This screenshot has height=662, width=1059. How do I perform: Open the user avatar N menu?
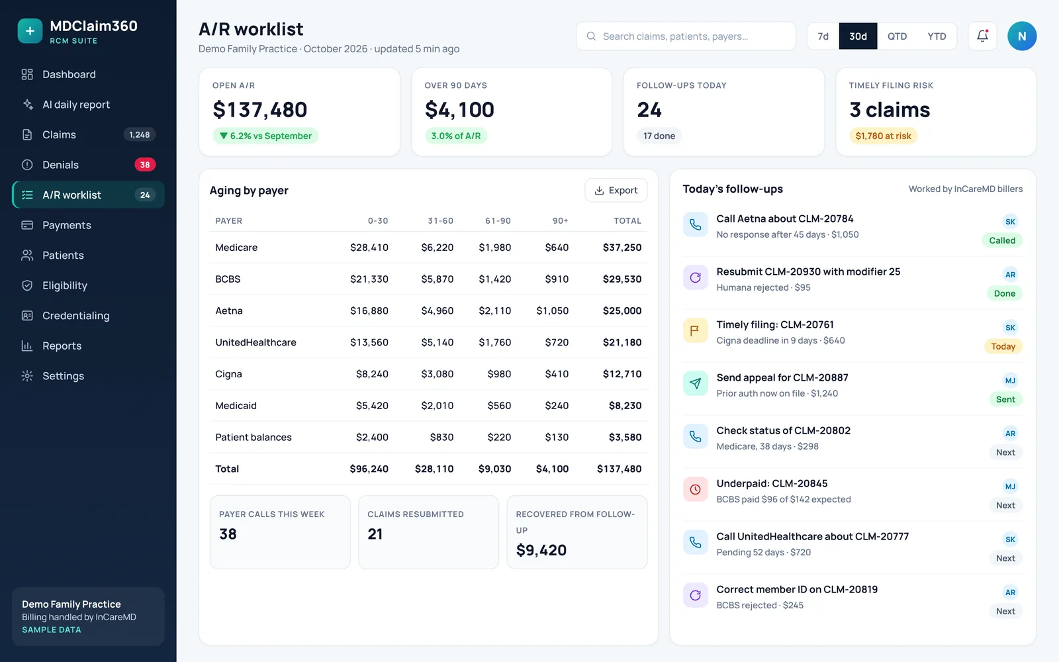pos(1022,36)
